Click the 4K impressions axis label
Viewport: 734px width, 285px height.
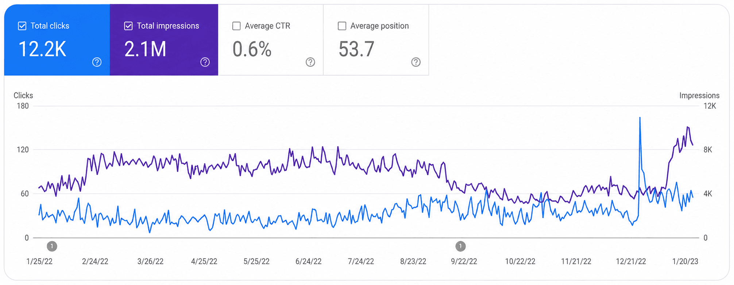point(708,194)
